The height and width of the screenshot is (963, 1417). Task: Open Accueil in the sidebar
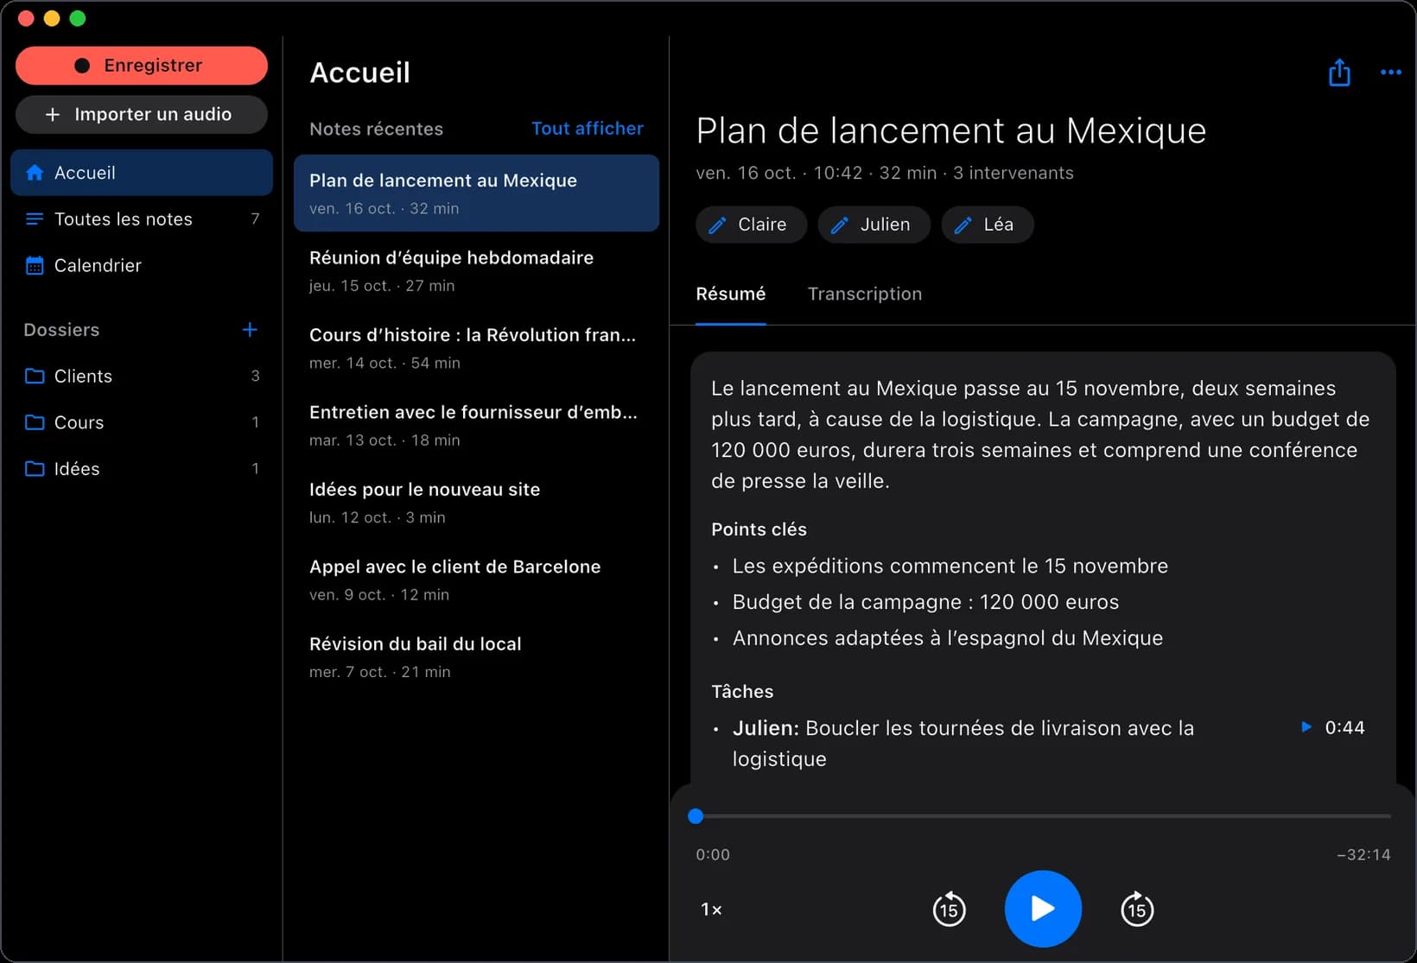click(142, 173)
